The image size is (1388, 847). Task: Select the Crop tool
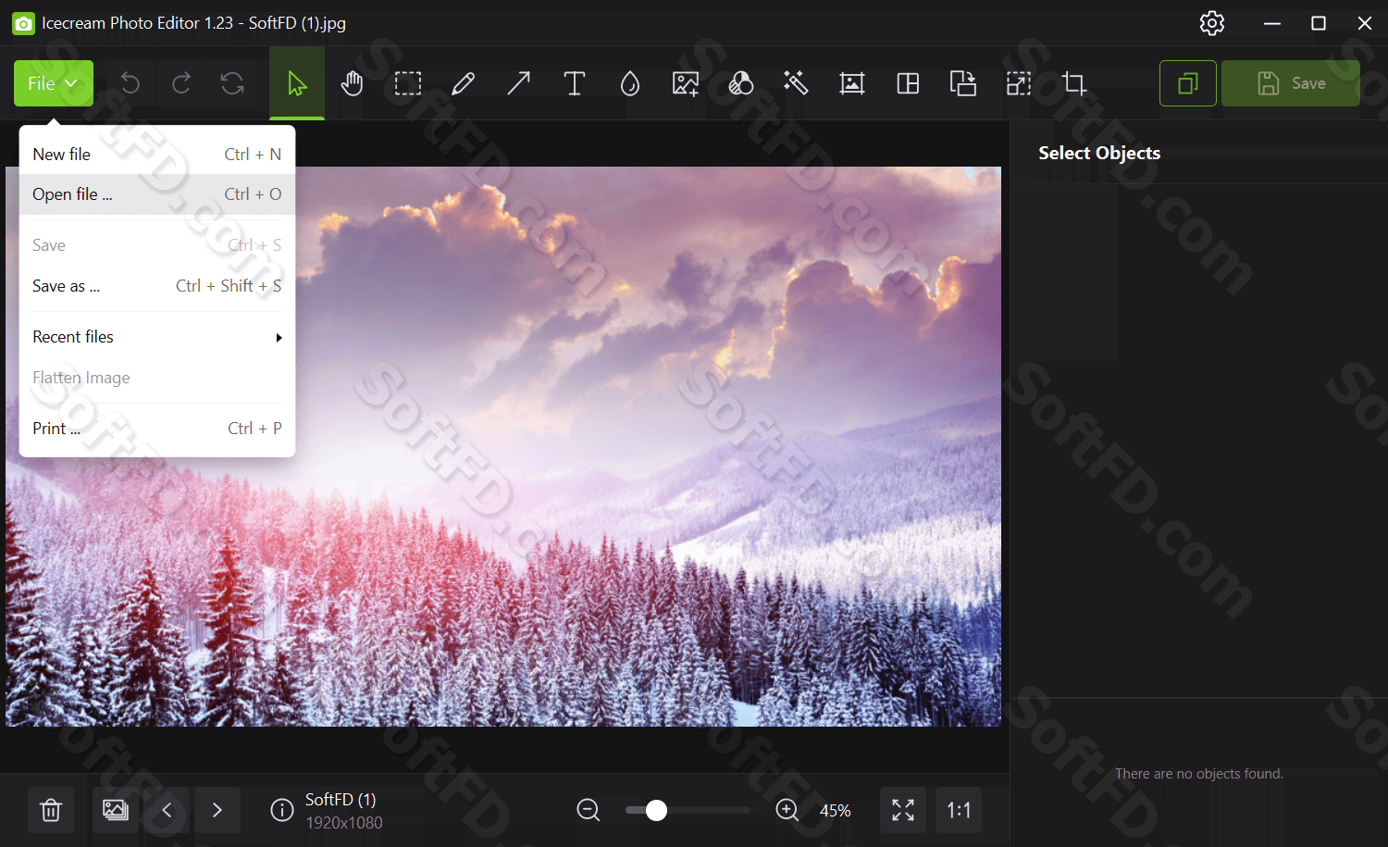(x=1074, y=83)
